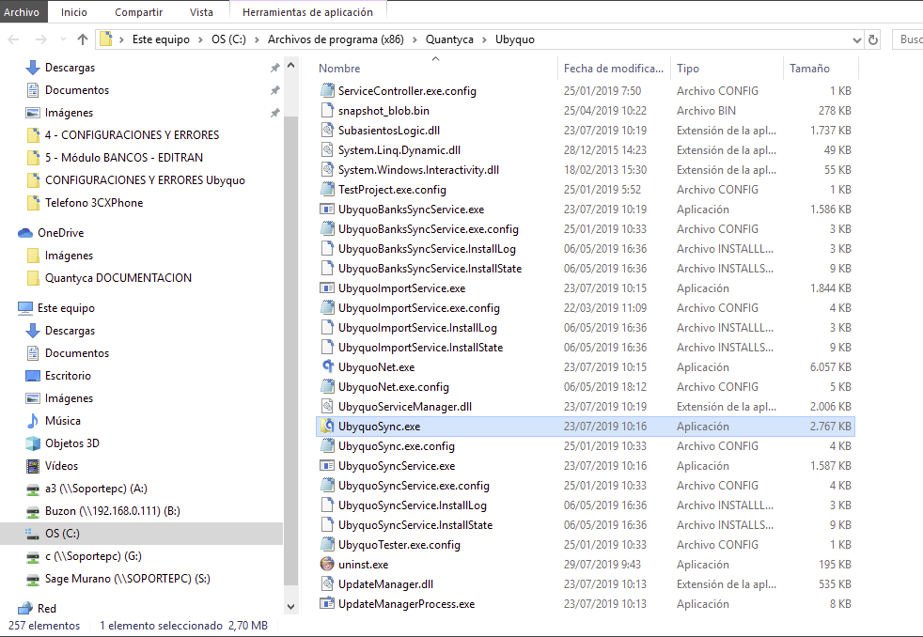Sort by Fecha de modificación column
This screenshot has height=637, width=923.
614,69
